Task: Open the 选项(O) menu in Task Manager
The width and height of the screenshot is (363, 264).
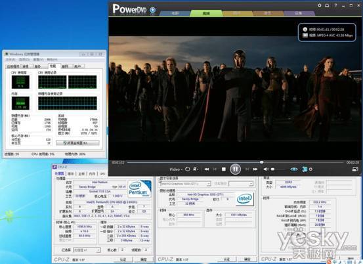Action: click(x=24, y=60)
